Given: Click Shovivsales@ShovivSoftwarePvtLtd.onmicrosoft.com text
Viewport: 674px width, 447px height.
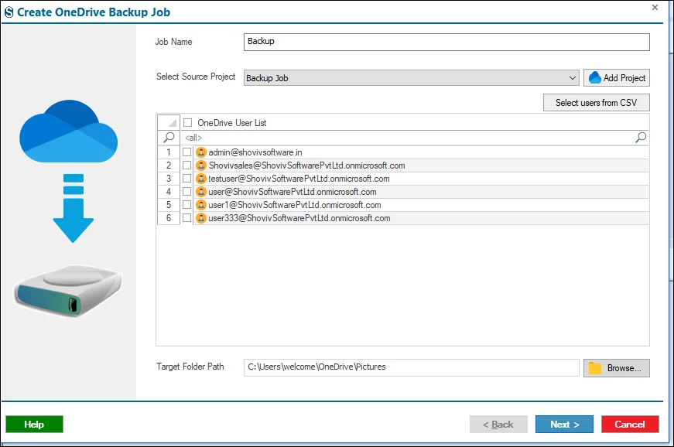Looking at the screenshot, I should [307, 165].
